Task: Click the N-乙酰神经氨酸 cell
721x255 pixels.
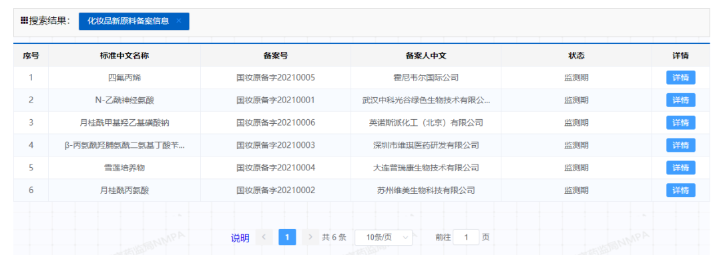Action: click(125, 101)
